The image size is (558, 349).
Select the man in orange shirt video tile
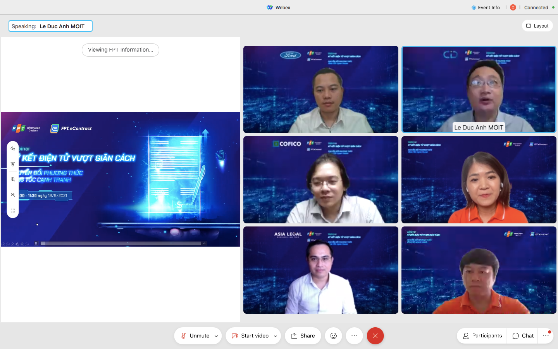click(x=479, y=270)
